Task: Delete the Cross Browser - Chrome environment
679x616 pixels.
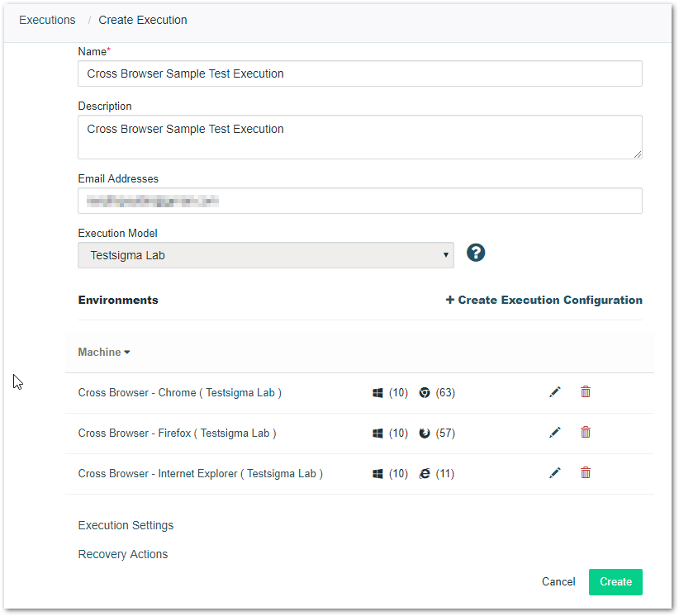Action: click(x=586, y=392)
